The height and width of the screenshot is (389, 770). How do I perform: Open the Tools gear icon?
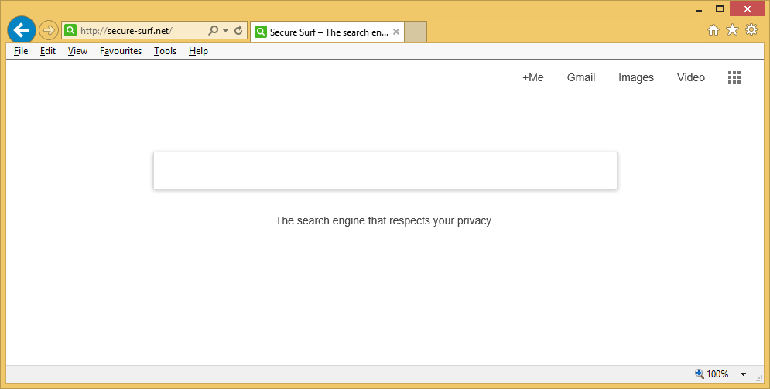751,30
